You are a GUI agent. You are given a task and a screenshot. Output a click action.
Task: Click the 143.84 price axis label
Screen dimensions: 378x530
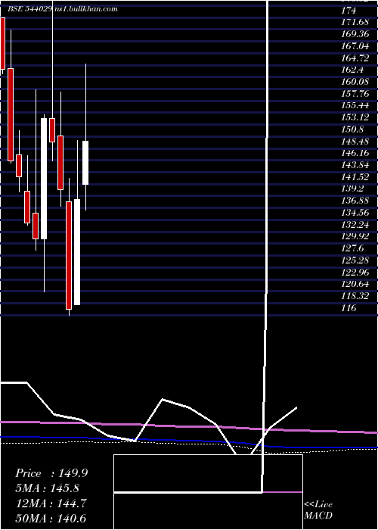tap(355, 165)
